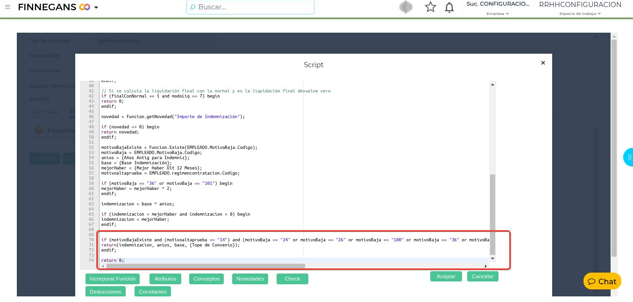Screen dimensions: 633x302
Task: Click the Conceptos button
Action: (x=206, y=279)
